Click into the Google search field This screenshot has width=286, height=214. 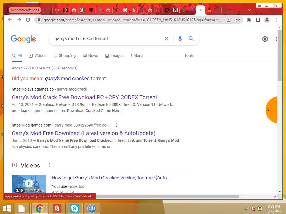pos(108,38)
